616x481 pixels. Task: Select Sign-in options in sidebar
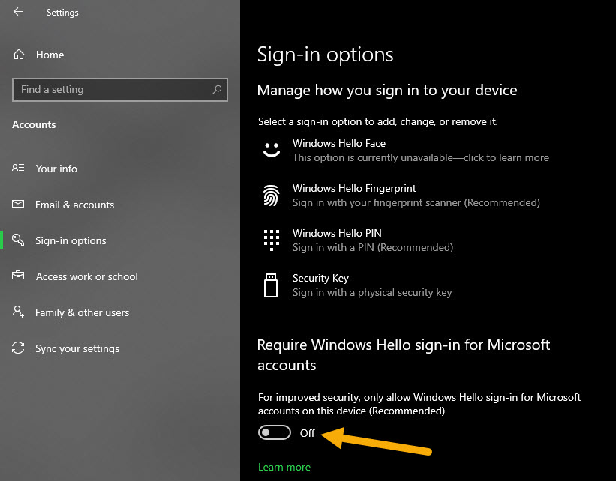(x=71, y=240)
